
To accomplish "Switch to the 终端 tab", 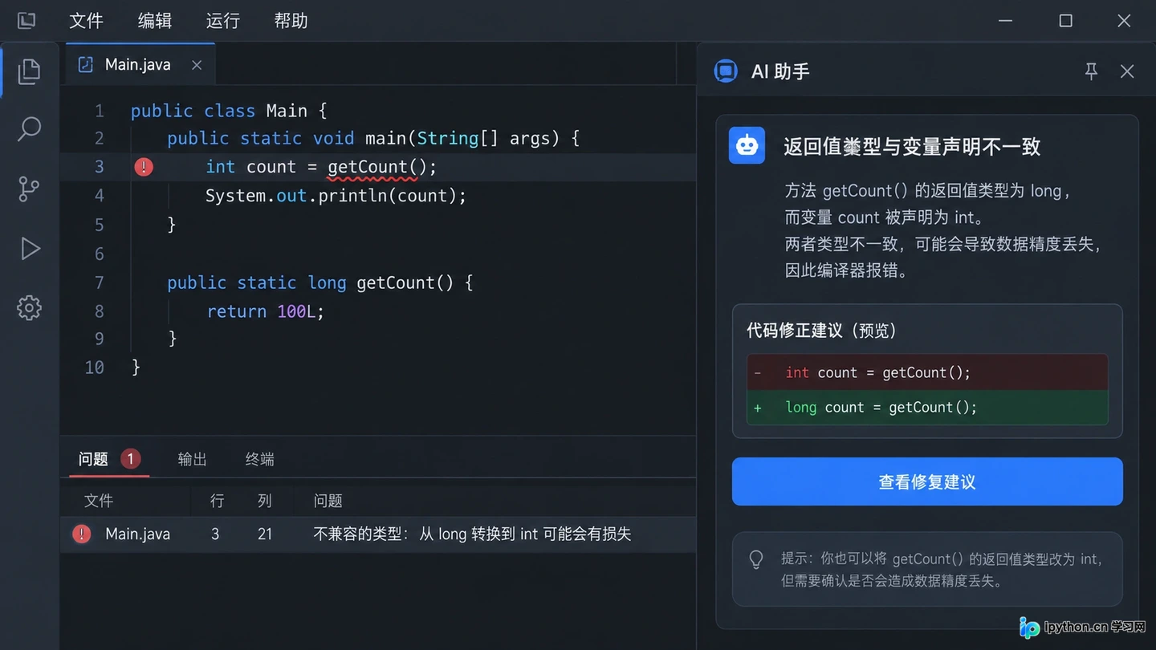I will (x=260, y=459).
